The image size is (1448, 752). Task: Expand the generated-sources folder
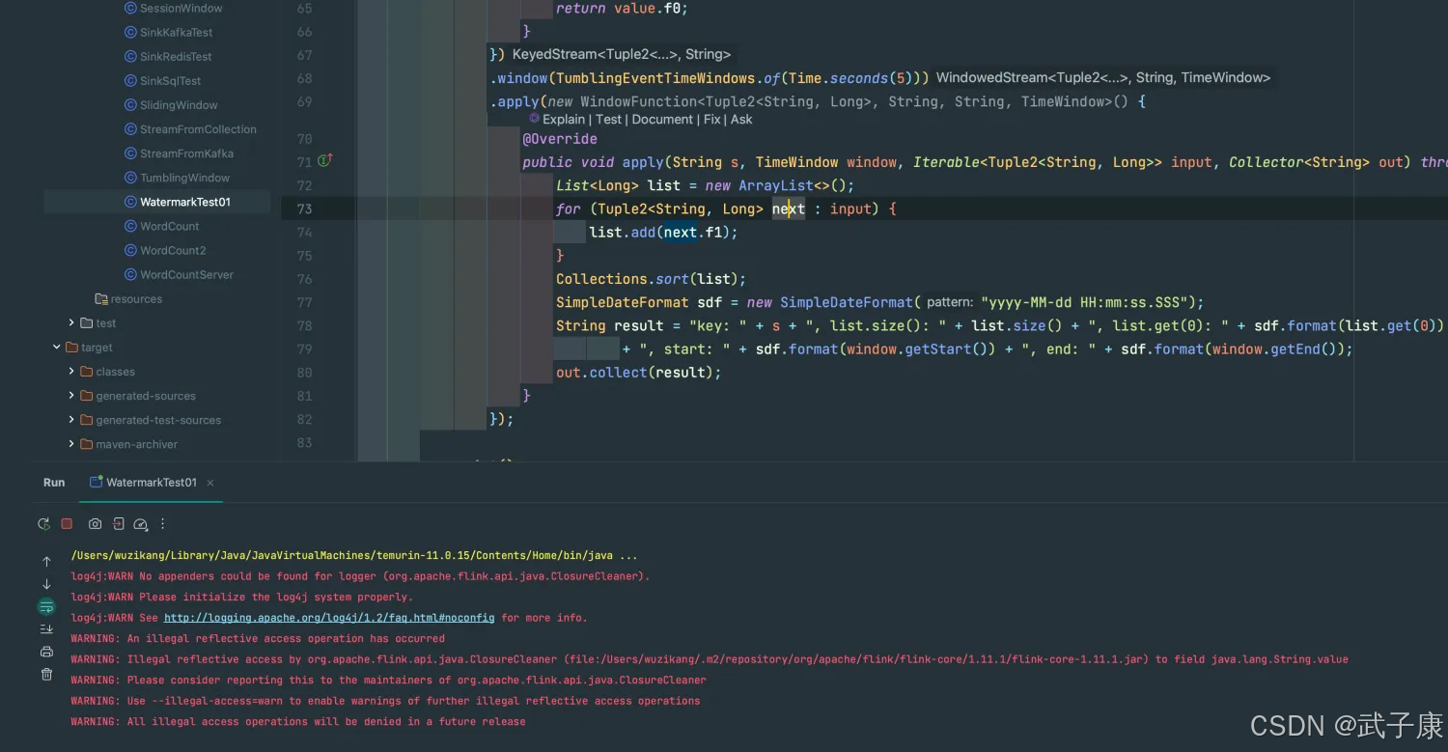point(71,396)
